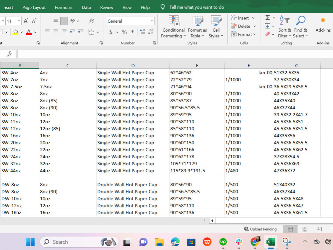Viewport: 333px width, 250px height.
Task: Apply Percent Style format
Action: pyautogui.click(x=124, y=32)
